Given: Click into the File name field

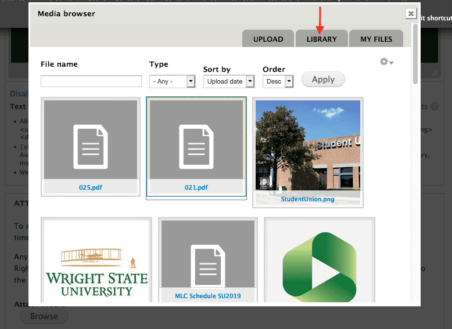Looking at the screenshot, I should (91, 81).
